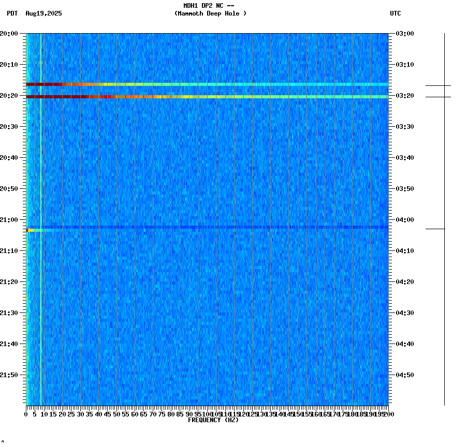Click the 100 Hz frequency tick label
The image size is (467, 447).
click(206, 414)
